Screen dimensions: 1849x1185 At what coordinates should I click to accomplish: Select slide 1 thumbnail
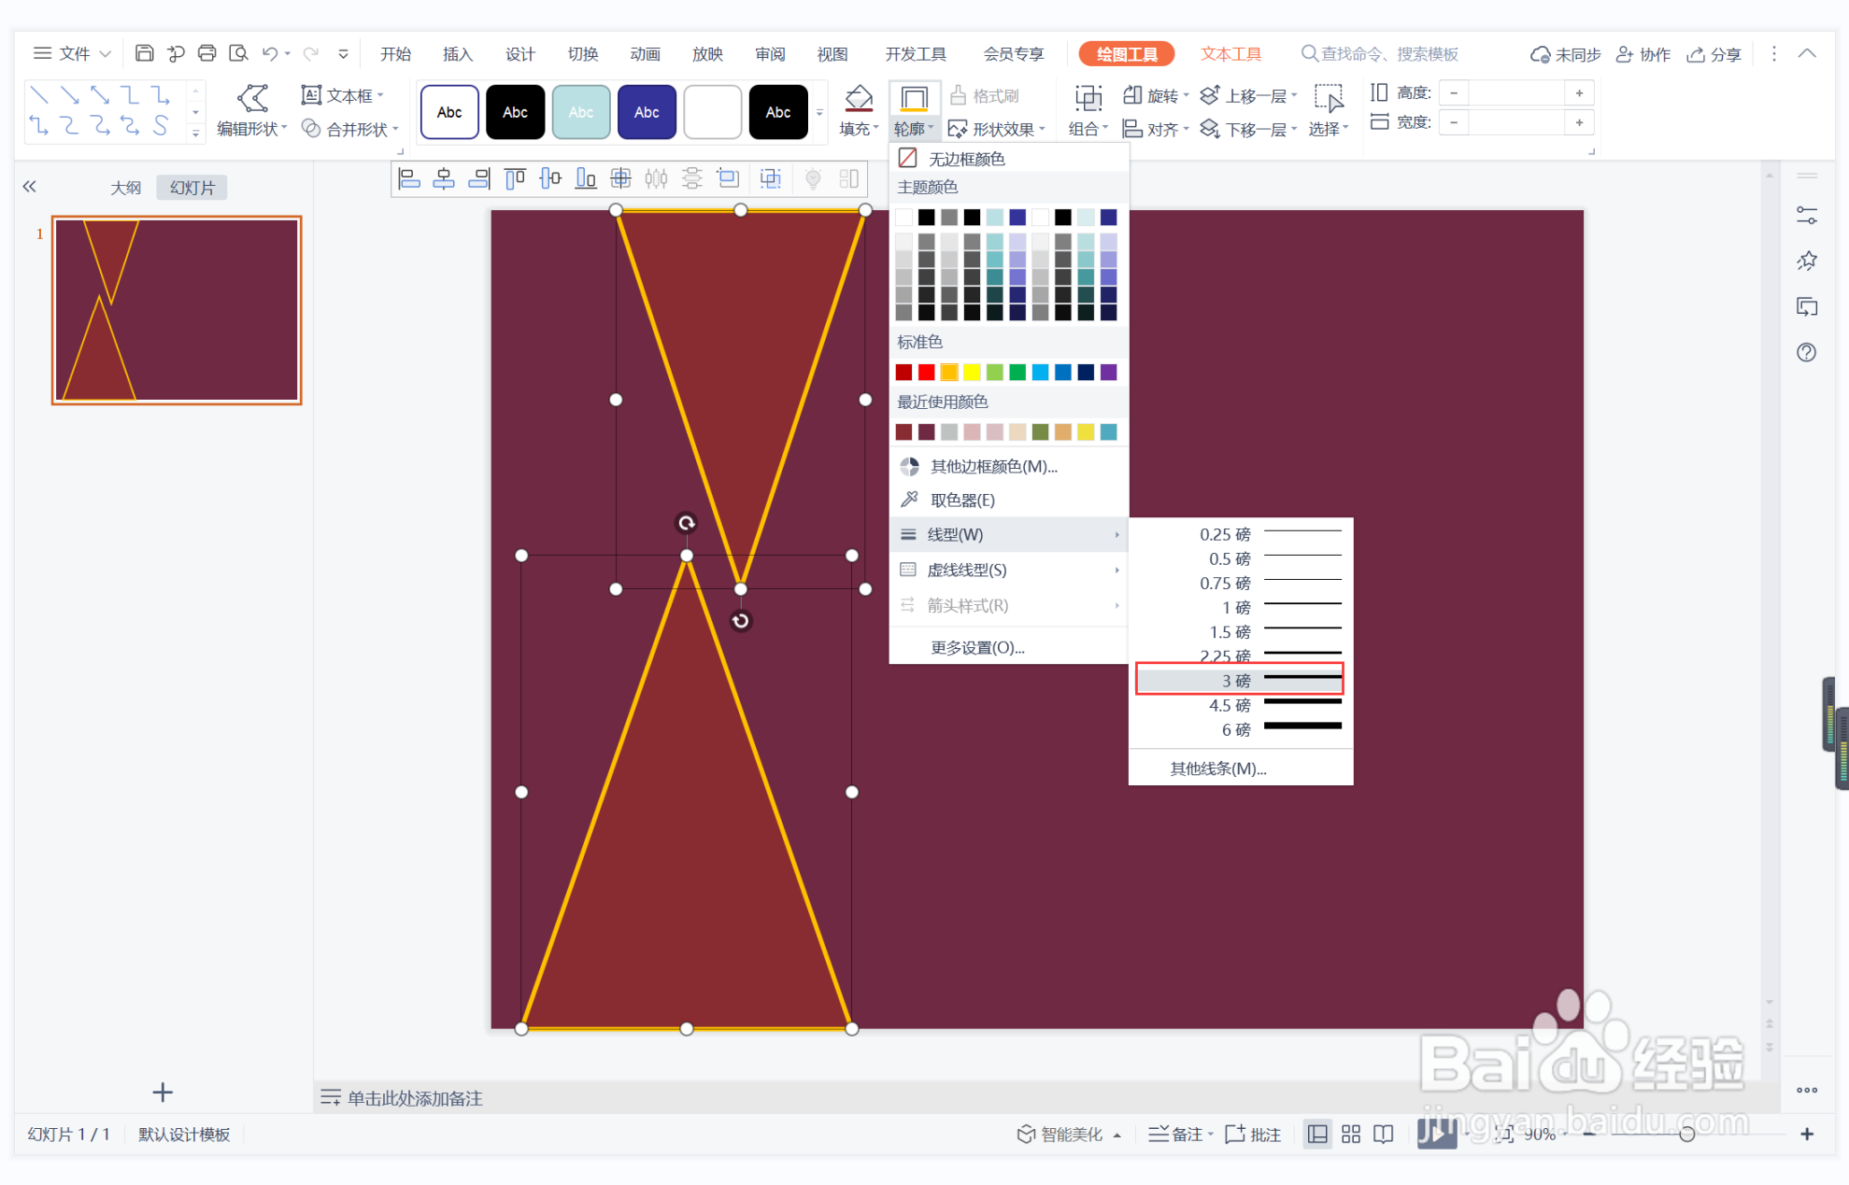click(177, 310)
